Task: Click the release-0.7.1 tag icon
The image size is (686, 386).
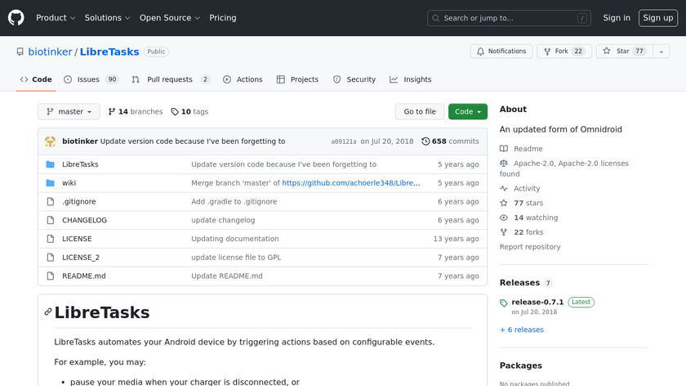Action: (x=504, y=303)
